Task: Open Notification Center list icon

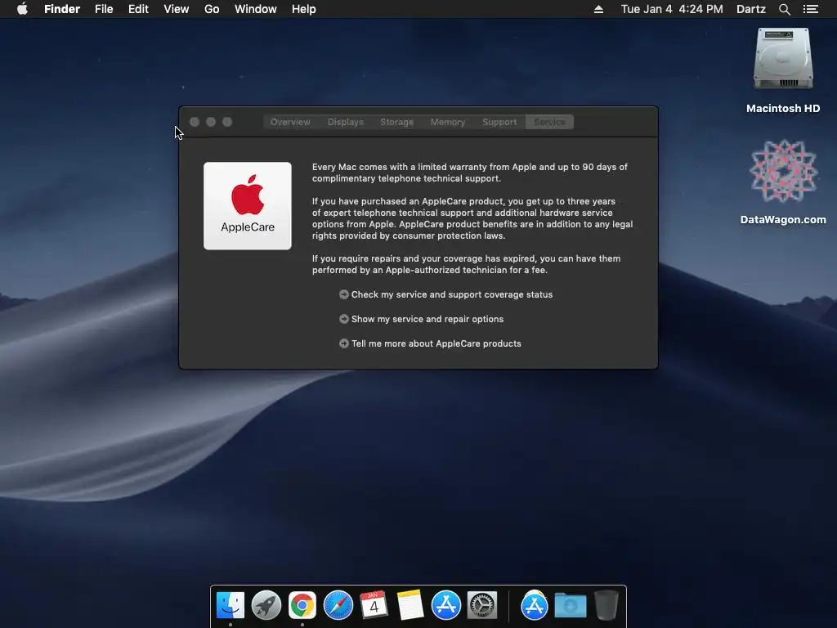Action: [810, 9]
